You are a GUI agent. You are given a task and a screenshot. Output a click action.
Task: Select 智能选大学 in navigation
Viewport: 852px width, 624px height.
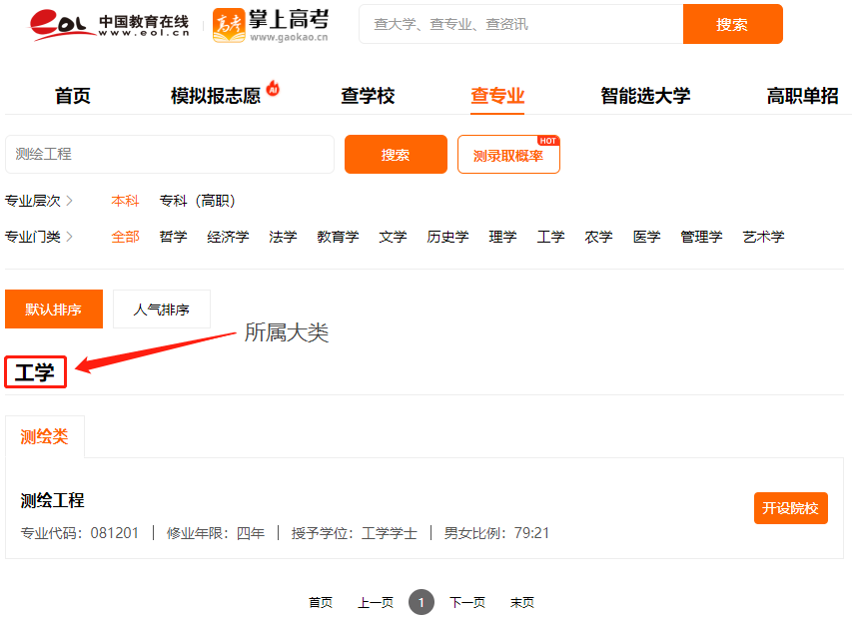[x=644, y=96]
